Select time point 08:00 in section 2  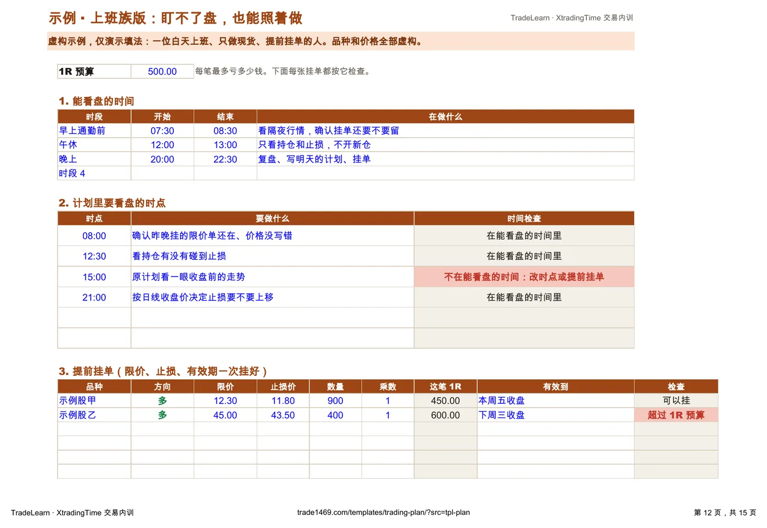coord(94,236)
